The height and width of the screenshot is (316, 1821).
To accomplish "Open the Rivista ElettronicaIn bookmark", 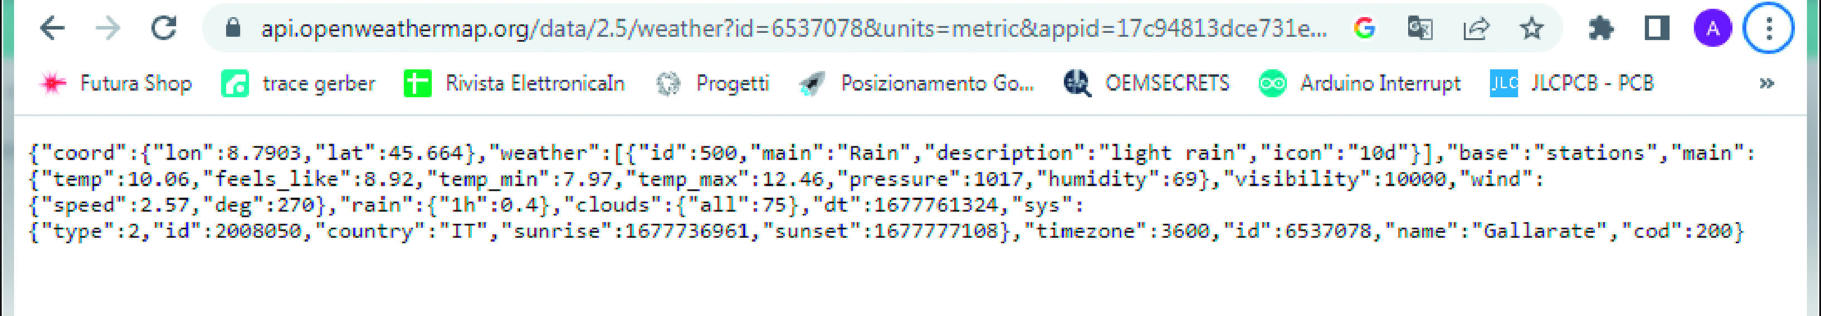I will [515, 83].
